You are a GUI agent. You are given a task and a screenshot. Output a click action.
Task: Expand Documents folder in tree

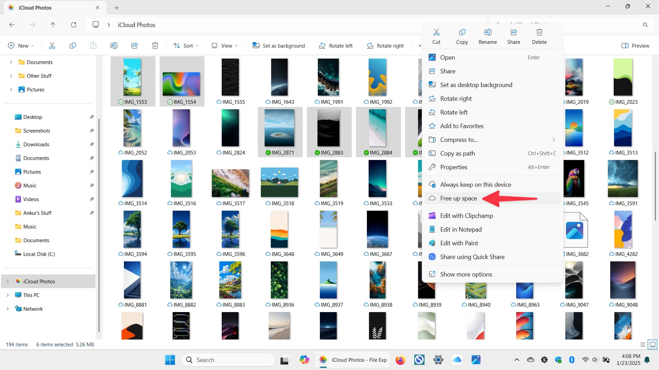(11, 62)
